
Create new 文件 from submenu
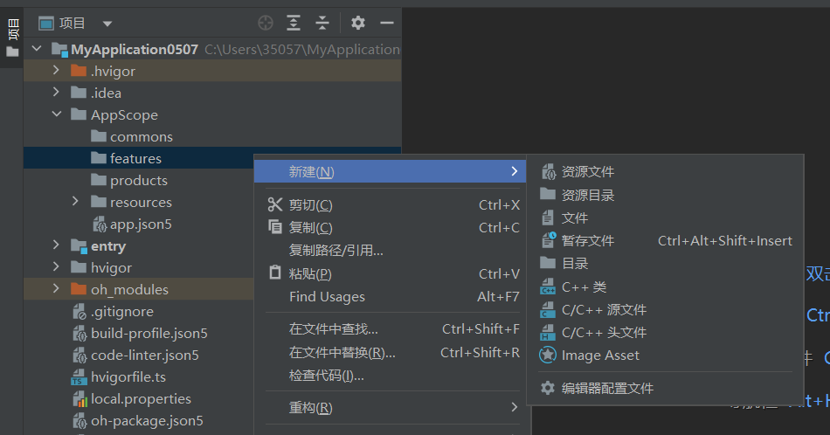666,217
